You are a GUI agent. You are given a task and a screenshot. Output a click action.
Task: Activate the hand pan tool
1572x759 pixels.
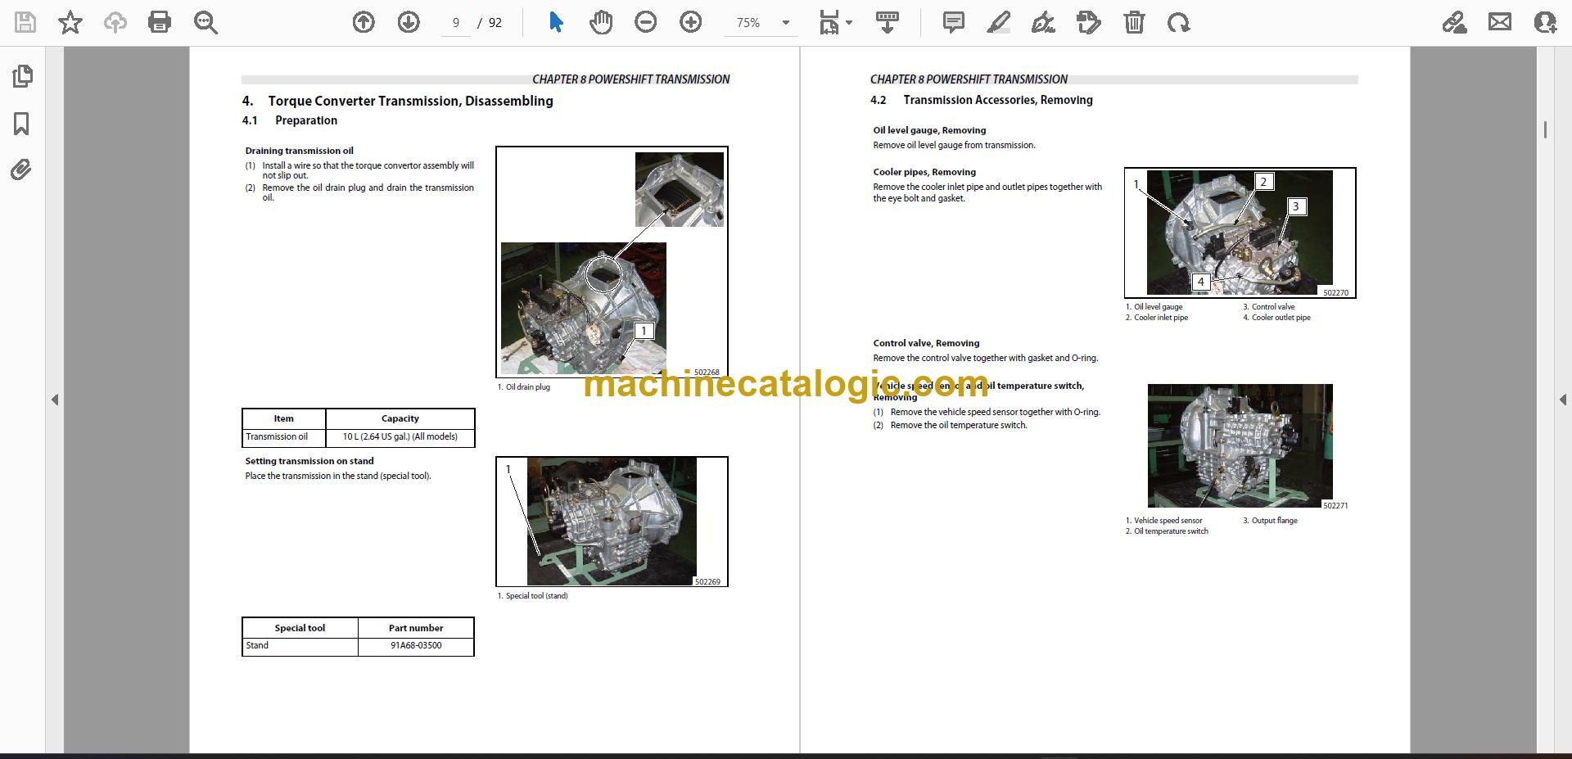pos(601,22)
